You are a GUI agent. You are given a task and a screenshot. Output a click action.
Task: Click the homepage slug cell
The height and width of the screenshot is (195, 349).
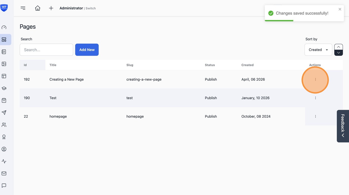[x=135, y=116]
